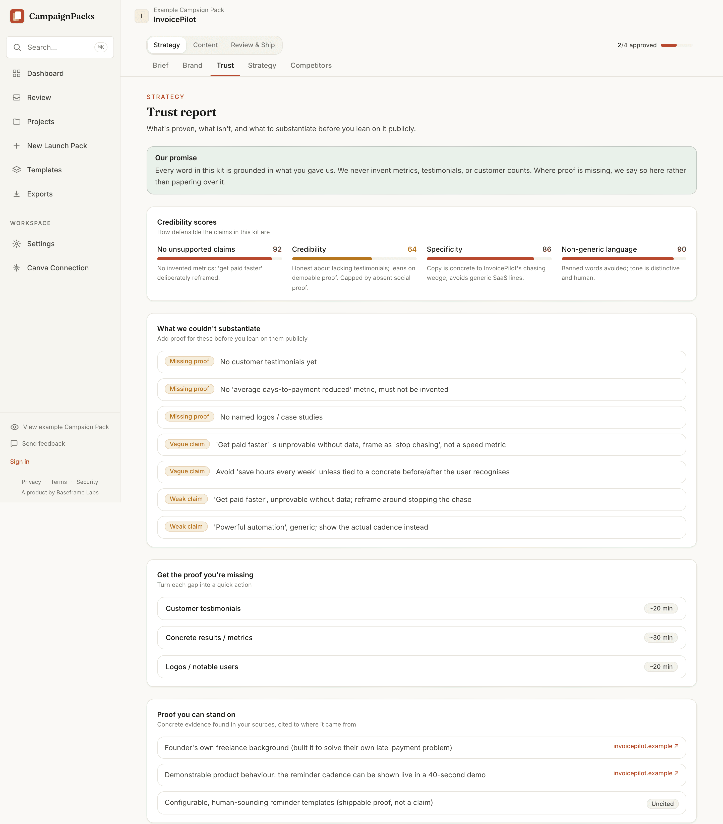Click the InvoicePilot 'I' avatar badge
This screenshot has width=723, height=824.
(x=141, y=16)
